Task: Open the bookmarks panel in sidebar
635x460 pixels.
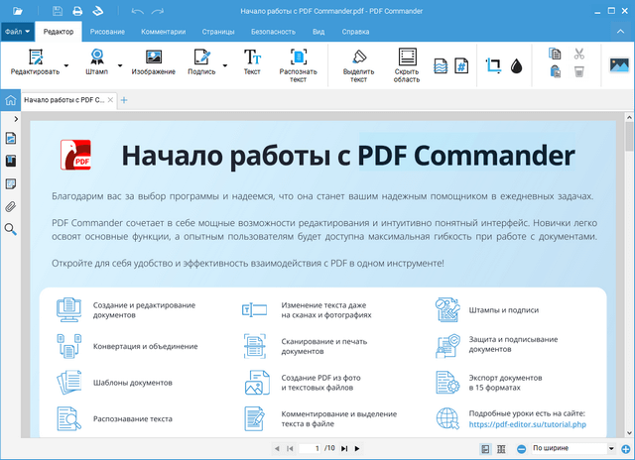Action: coord(11,161)
